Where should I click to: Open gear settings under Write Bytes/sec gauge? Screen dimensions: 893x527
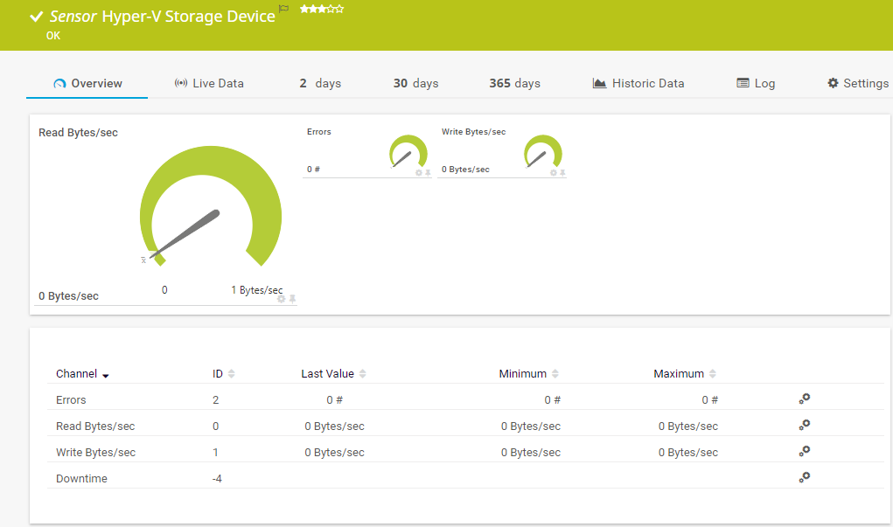tap(554, 173)
